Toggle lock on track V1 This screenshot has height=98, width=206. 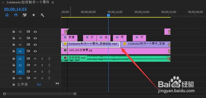[x=14, y=51]
